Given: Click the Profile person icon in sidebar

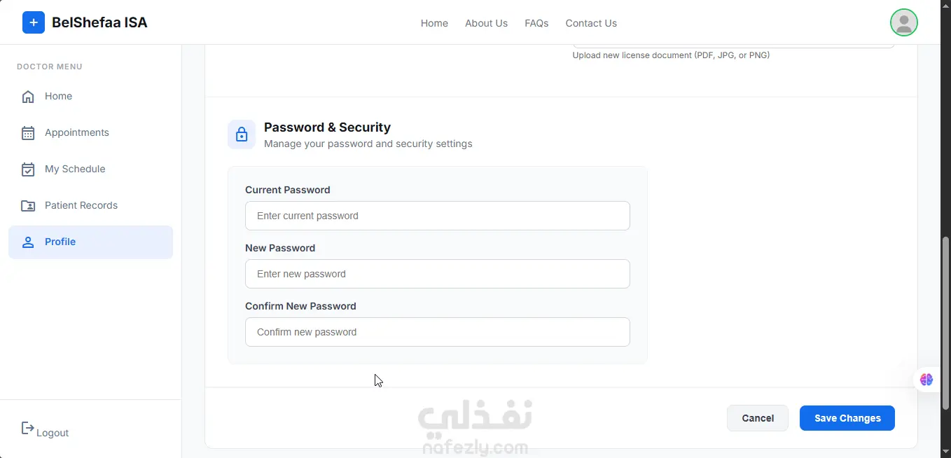Looking at the screenshot, I should [x=28, y=242].
